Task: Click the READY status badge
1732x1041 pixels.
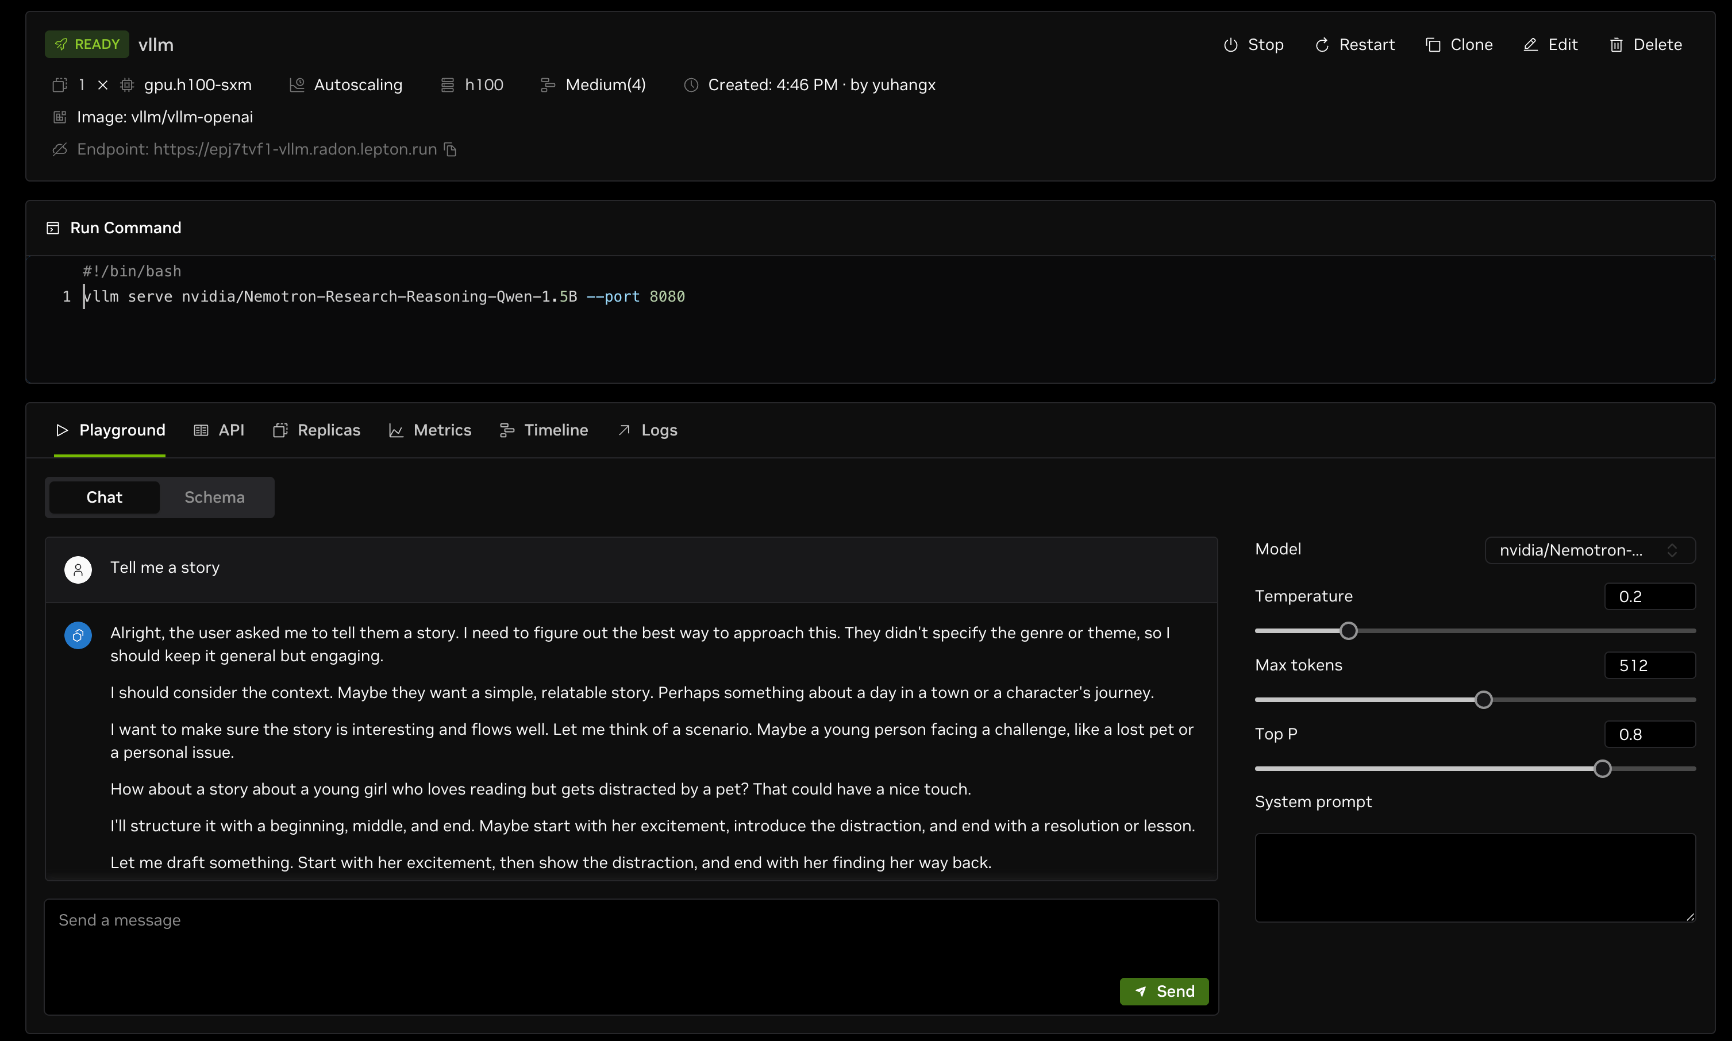Action: (87, 44)
